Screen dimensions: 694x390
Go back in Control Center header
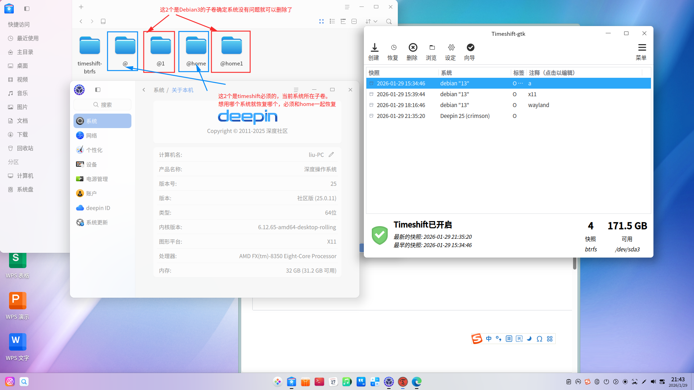coord(144,90)
